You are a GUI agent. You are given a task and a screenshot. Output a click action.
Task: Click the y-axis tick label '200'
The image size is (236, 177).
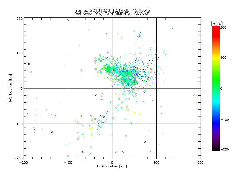19,19
